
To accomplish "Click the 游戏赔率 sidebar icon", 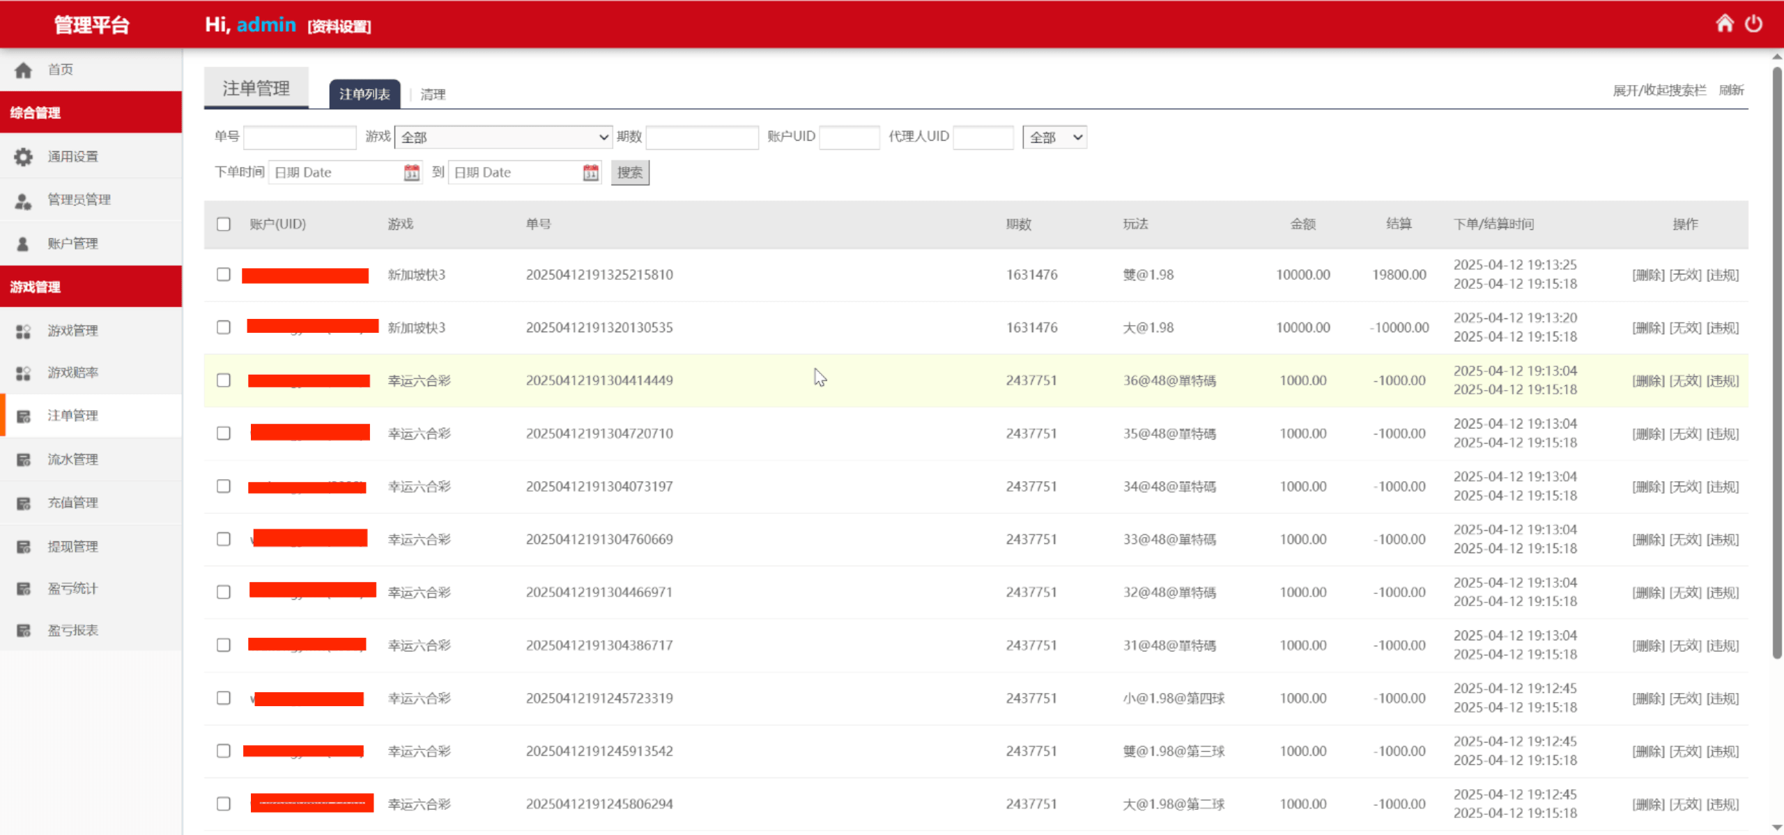I will click(x=23, y=373).
